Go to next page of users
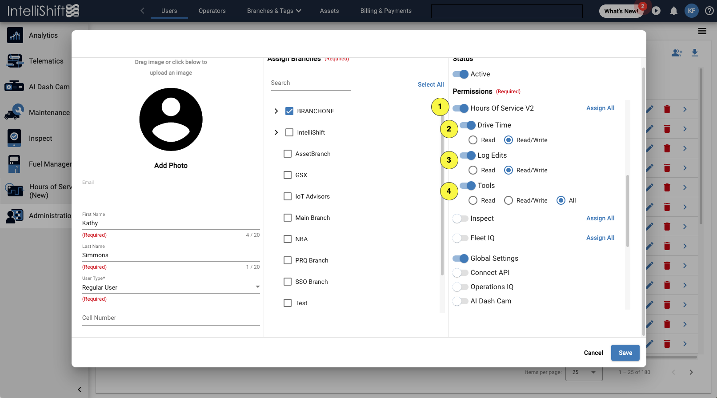Screen dimensions: 717x398 tap(691, 372)
